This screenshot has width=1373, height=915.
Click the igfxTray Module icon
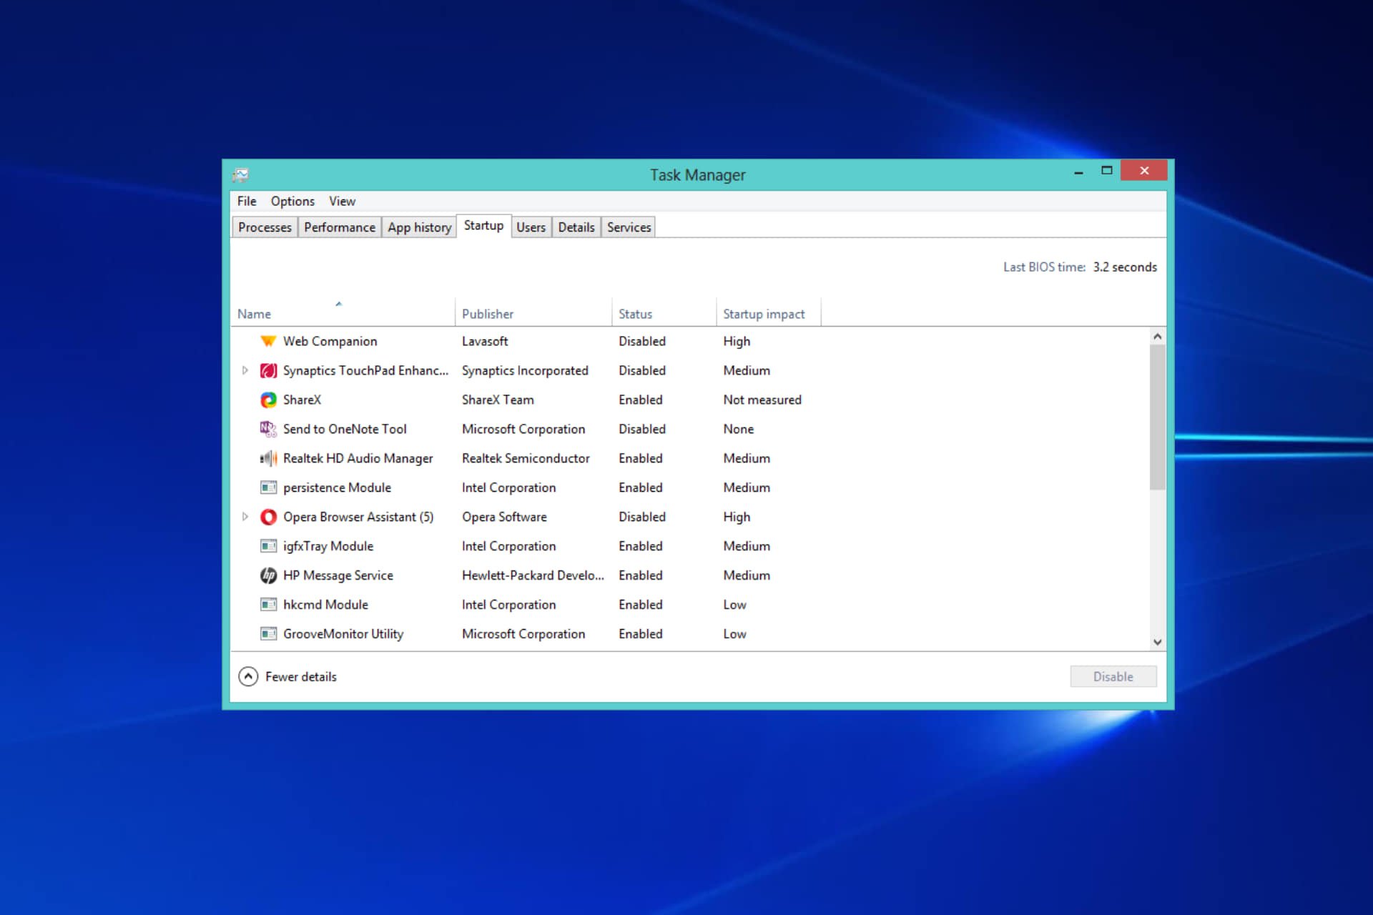pos(267,546)
